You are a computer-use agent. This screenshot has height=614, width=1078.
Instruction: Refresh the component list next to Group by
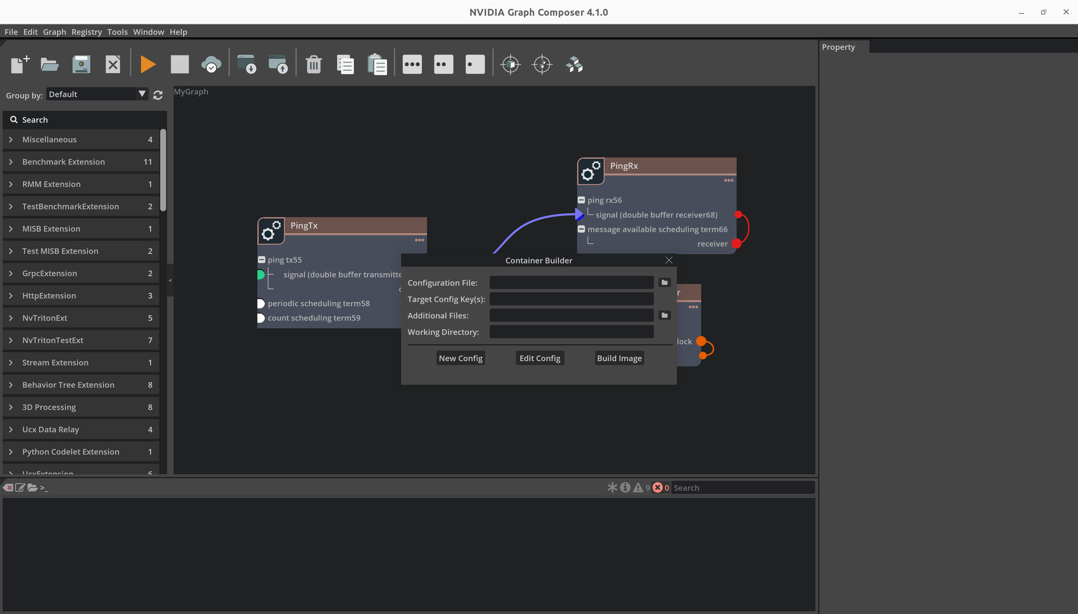click(x=158, y=95)
